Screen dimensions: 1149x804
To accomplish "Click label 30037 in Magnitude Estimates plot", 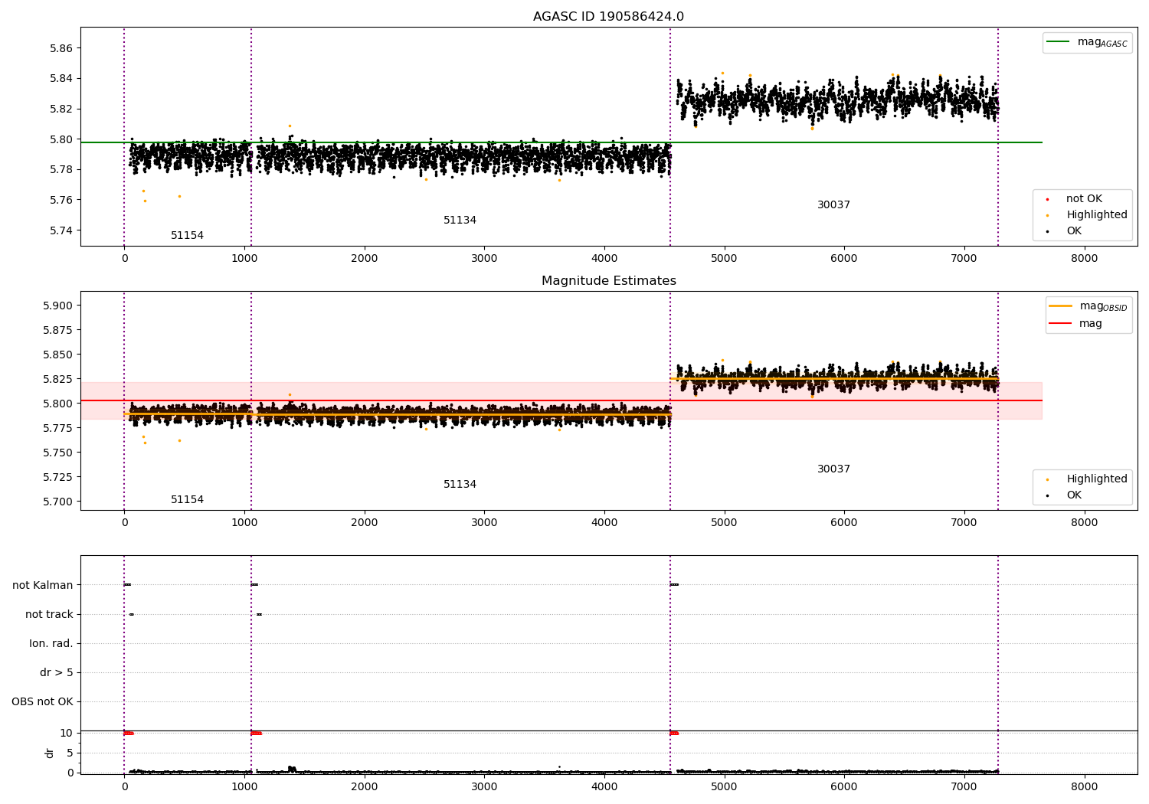I will [833, 469].
